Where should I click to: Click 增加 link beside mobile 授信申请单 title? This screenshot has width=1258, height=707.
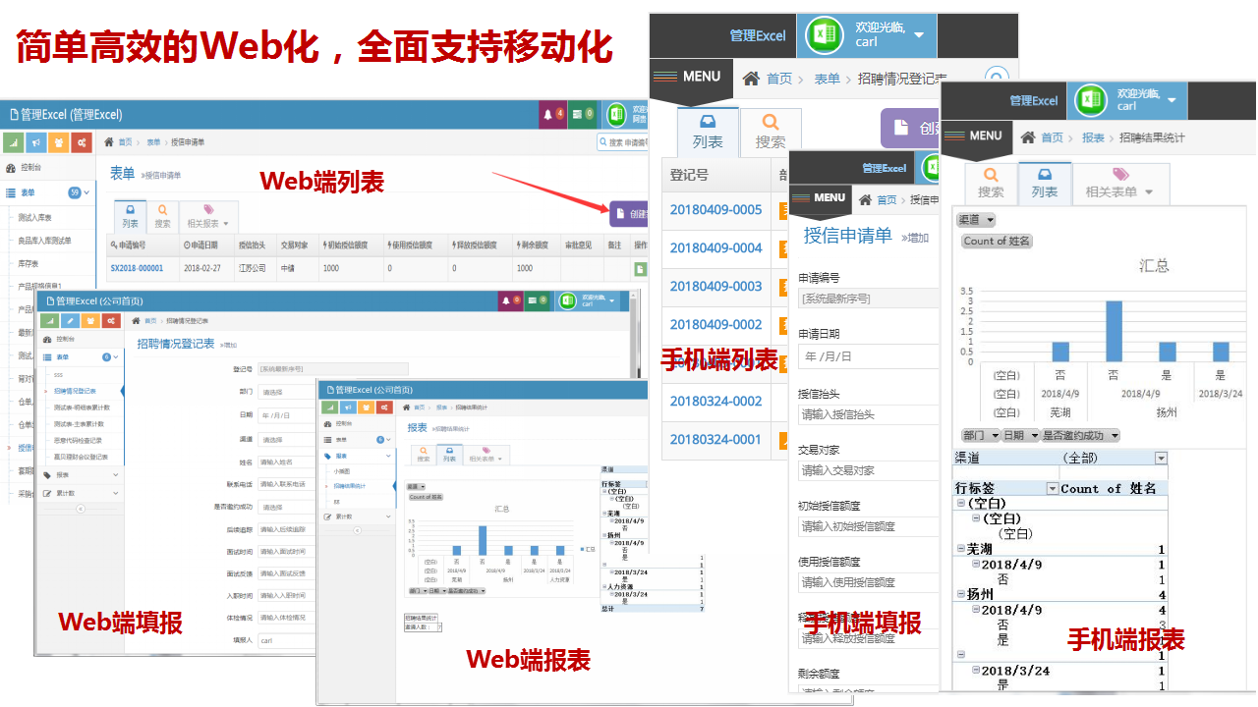pyautogui.click(x=913, y=238)
